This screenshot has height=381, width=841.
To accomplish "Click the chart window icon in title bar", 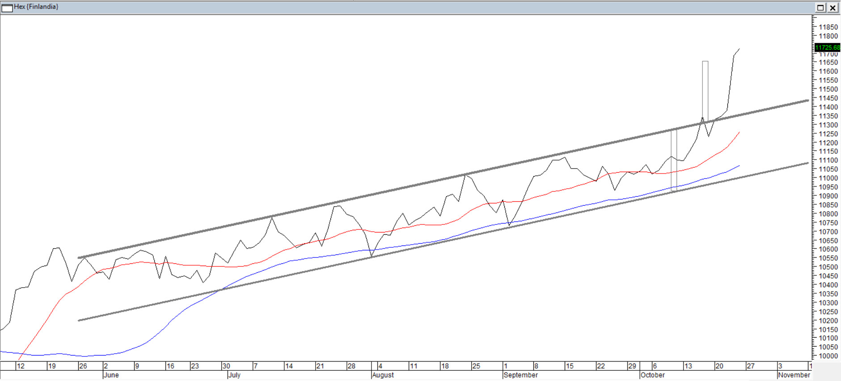I will point(7,8).
